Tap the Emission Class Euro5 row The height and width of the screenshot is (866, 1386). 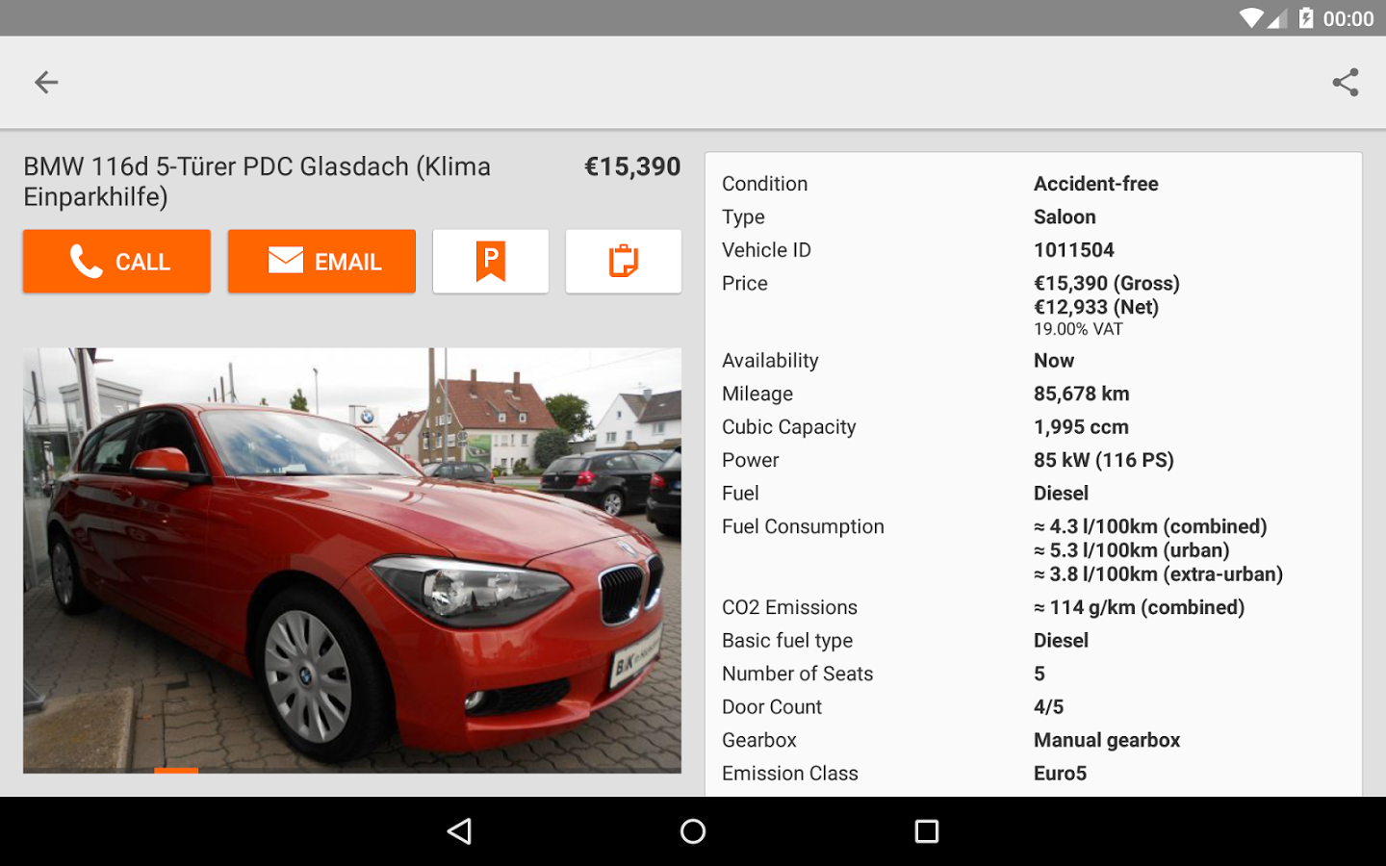coord(1034,774)
